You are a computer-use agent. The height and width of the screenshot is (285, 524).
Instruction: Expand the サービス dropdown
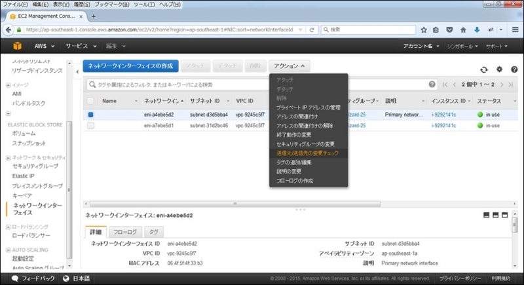[81, 46]
